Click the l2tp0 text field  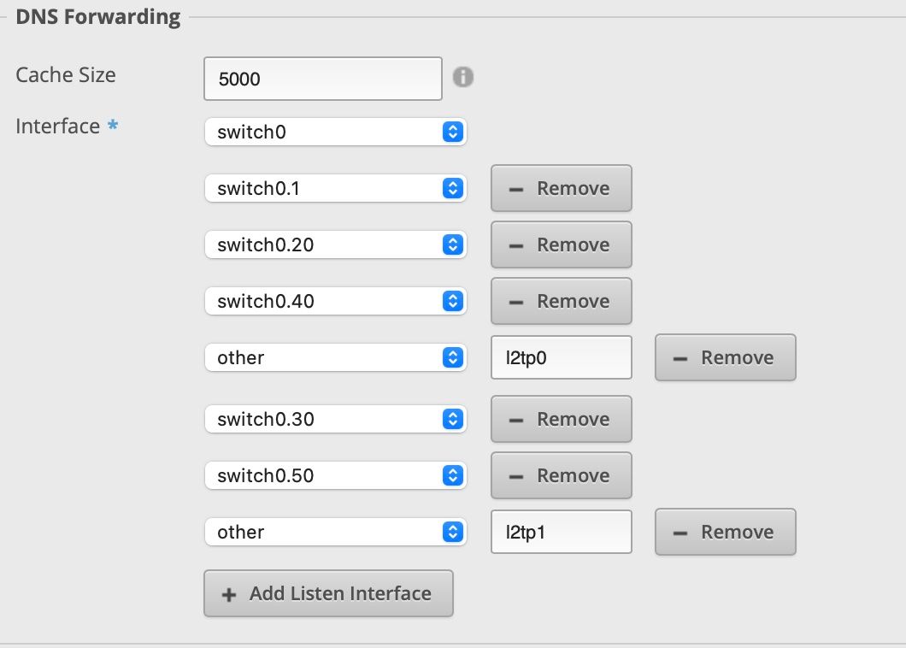pyautogui.click(x=561, y=357)
